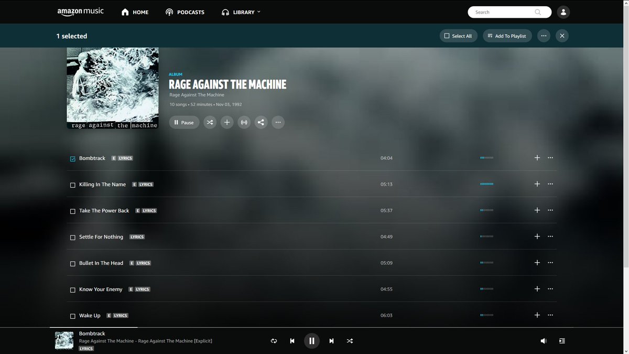Open Lyrics badge for Settle For Nothing
Screen dimensions: 629x354
[x=137, y=237]
